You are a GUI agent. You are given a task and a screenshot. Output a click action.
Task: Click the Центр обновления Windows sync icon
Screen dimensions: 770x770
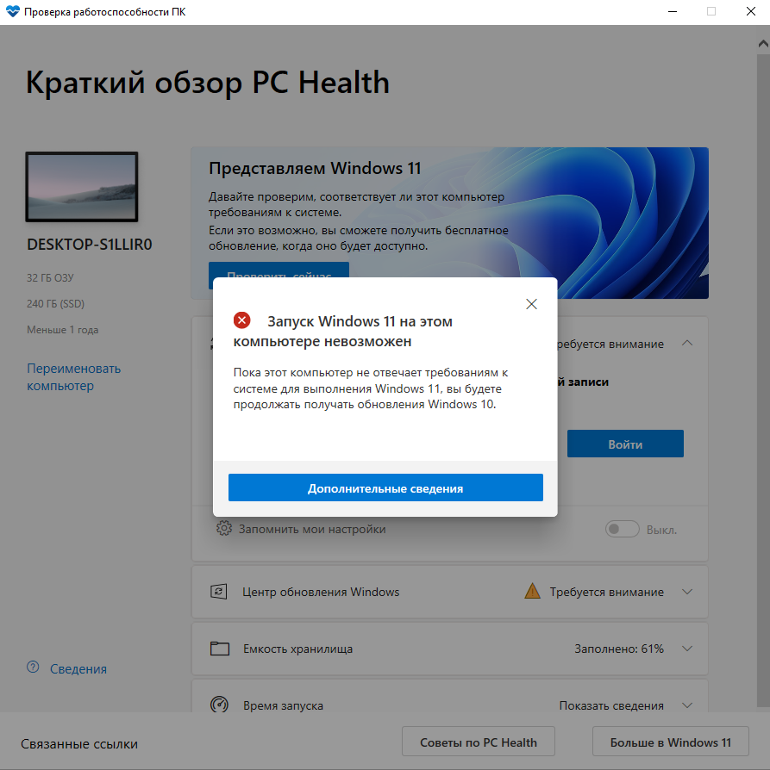219,592
